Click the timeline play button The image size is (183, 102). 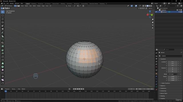tap(79, 89)
